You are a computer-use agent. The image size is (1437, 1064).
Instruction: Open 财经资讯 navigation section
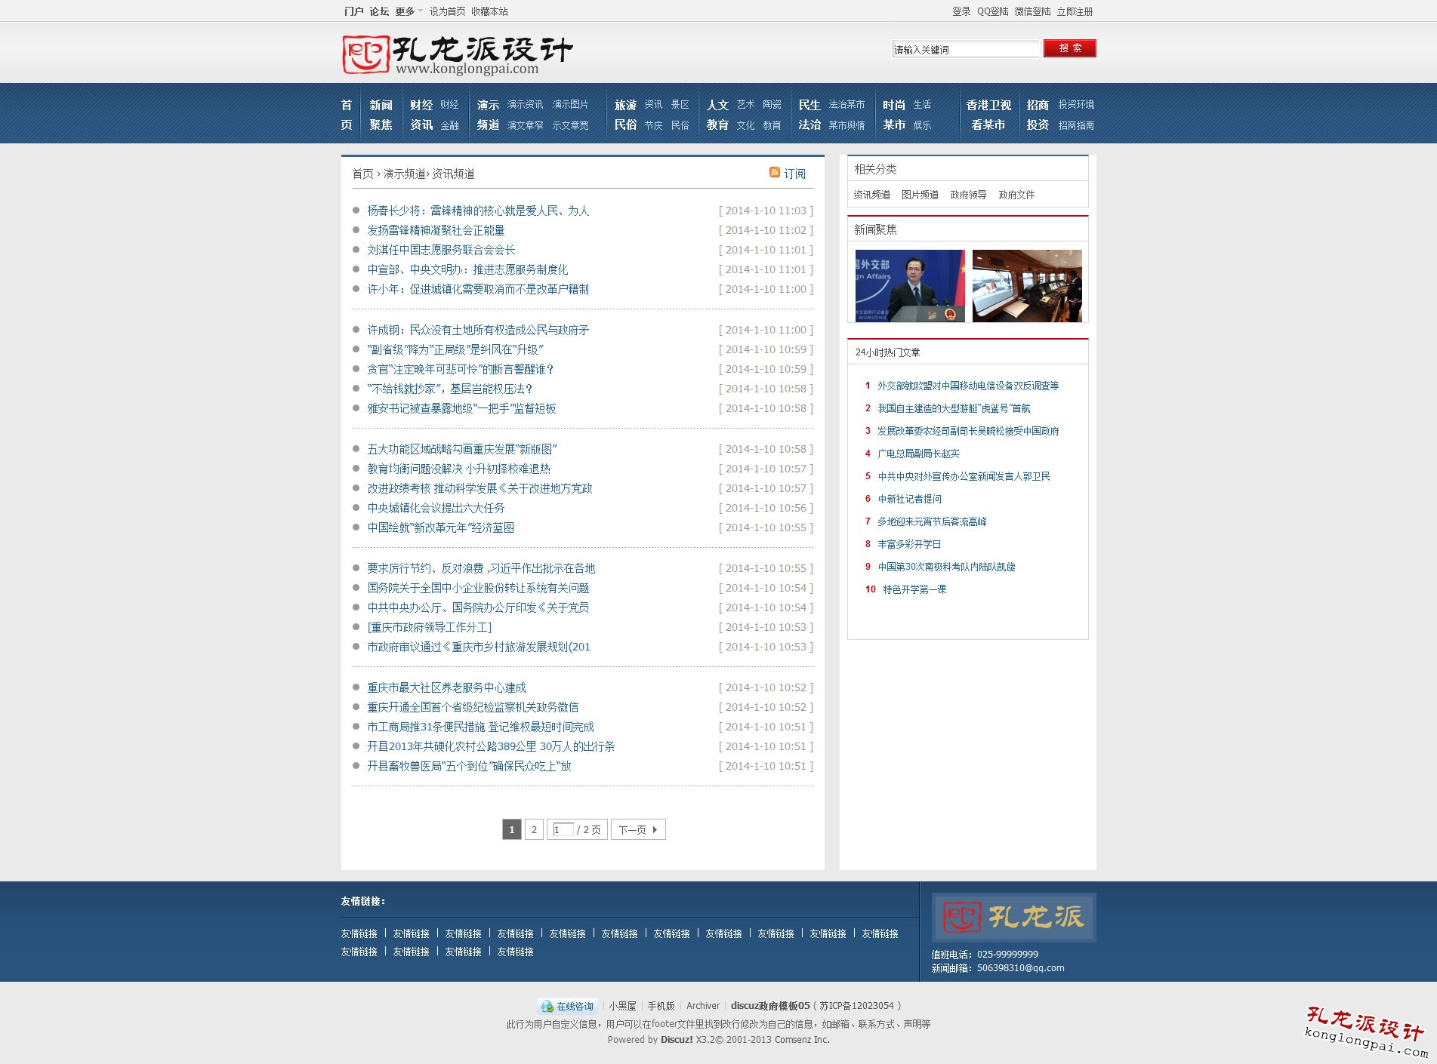(x=421, y=115)
